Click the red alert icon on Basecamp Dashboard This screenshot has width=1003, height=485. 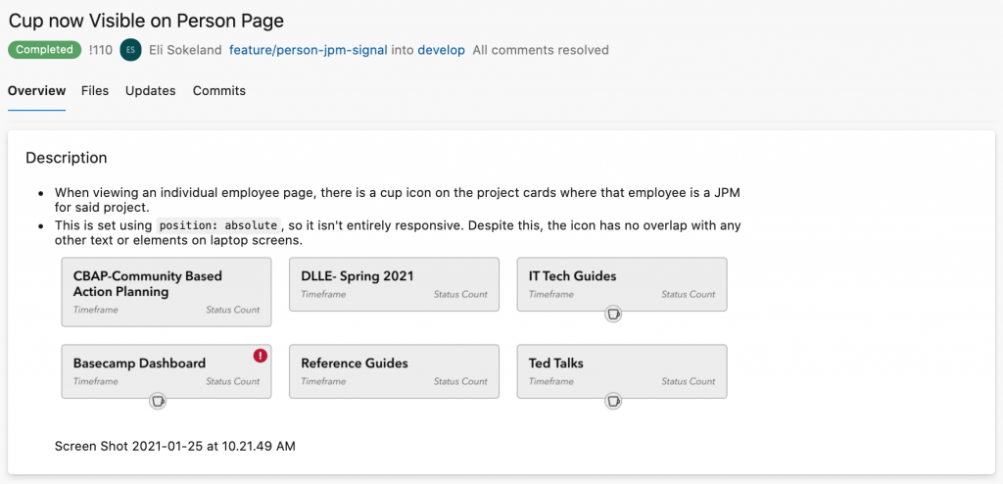tap(261, 356)
